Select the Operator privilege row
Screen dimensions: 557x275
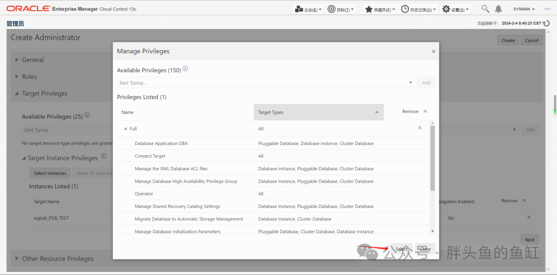coord(273,193)
